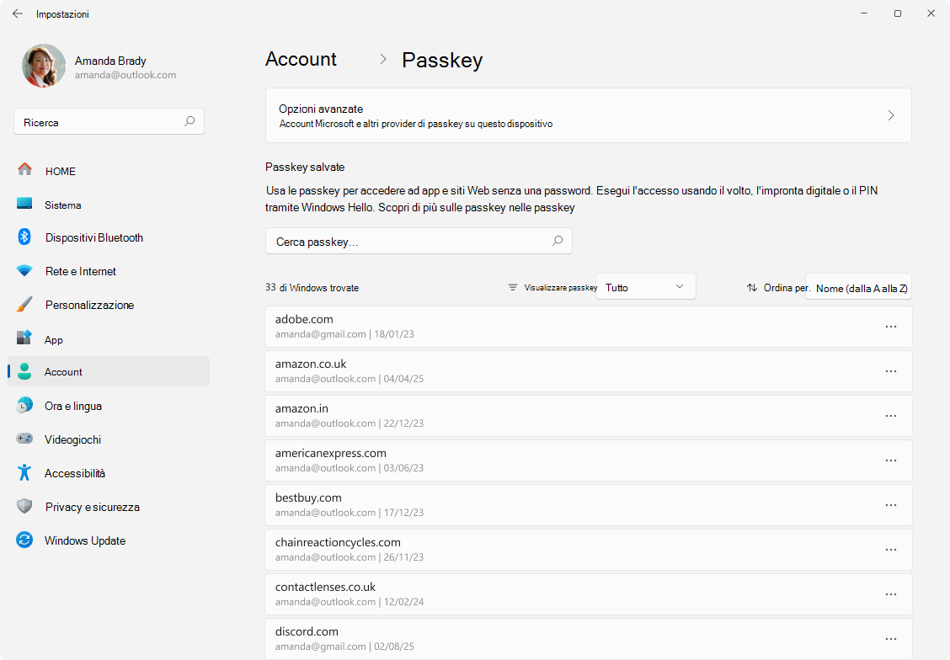Open more options for bestbuy.com
The image size is (950, 660).
891,505
